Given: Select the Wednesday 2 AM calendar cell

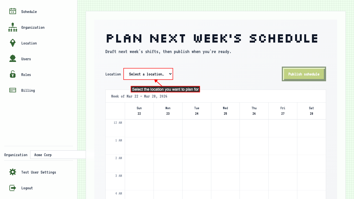Looking at the screenshot, I should pos(225,164).
